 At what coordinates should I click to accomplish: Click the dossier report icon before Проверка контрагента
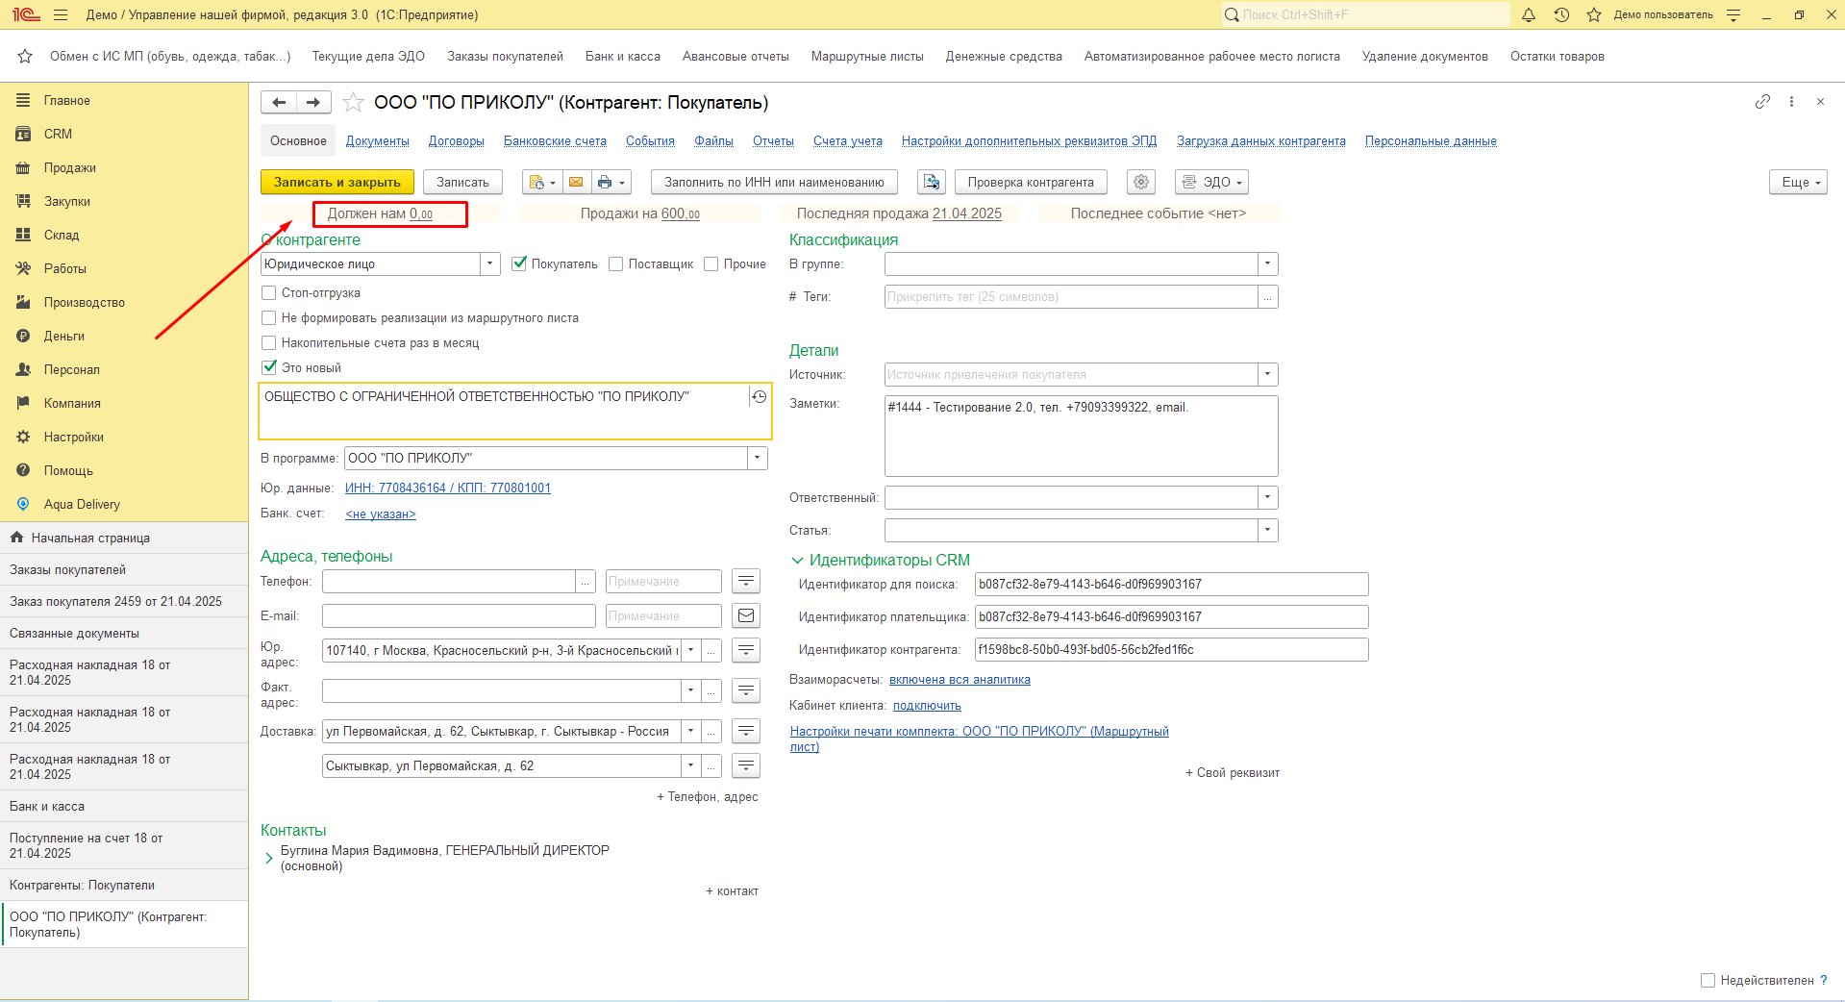[931, 182]
